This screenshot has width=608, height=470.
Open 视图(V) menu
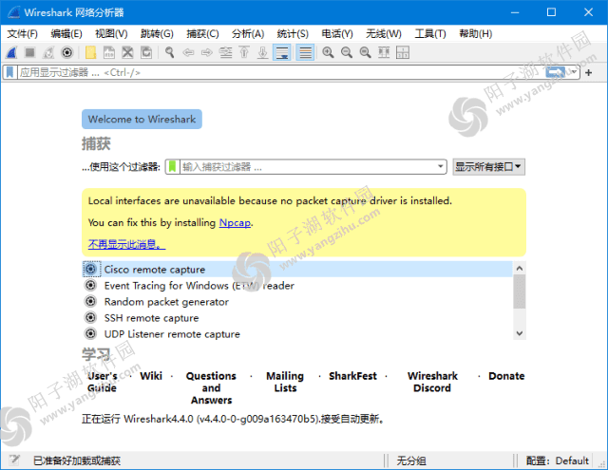[x=111, y=34]
